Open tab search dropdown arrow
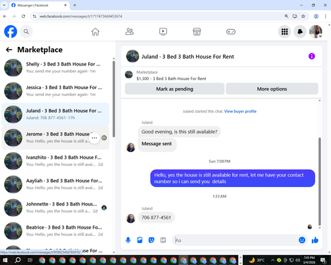The image size is (331, 265). pos(4,5)
